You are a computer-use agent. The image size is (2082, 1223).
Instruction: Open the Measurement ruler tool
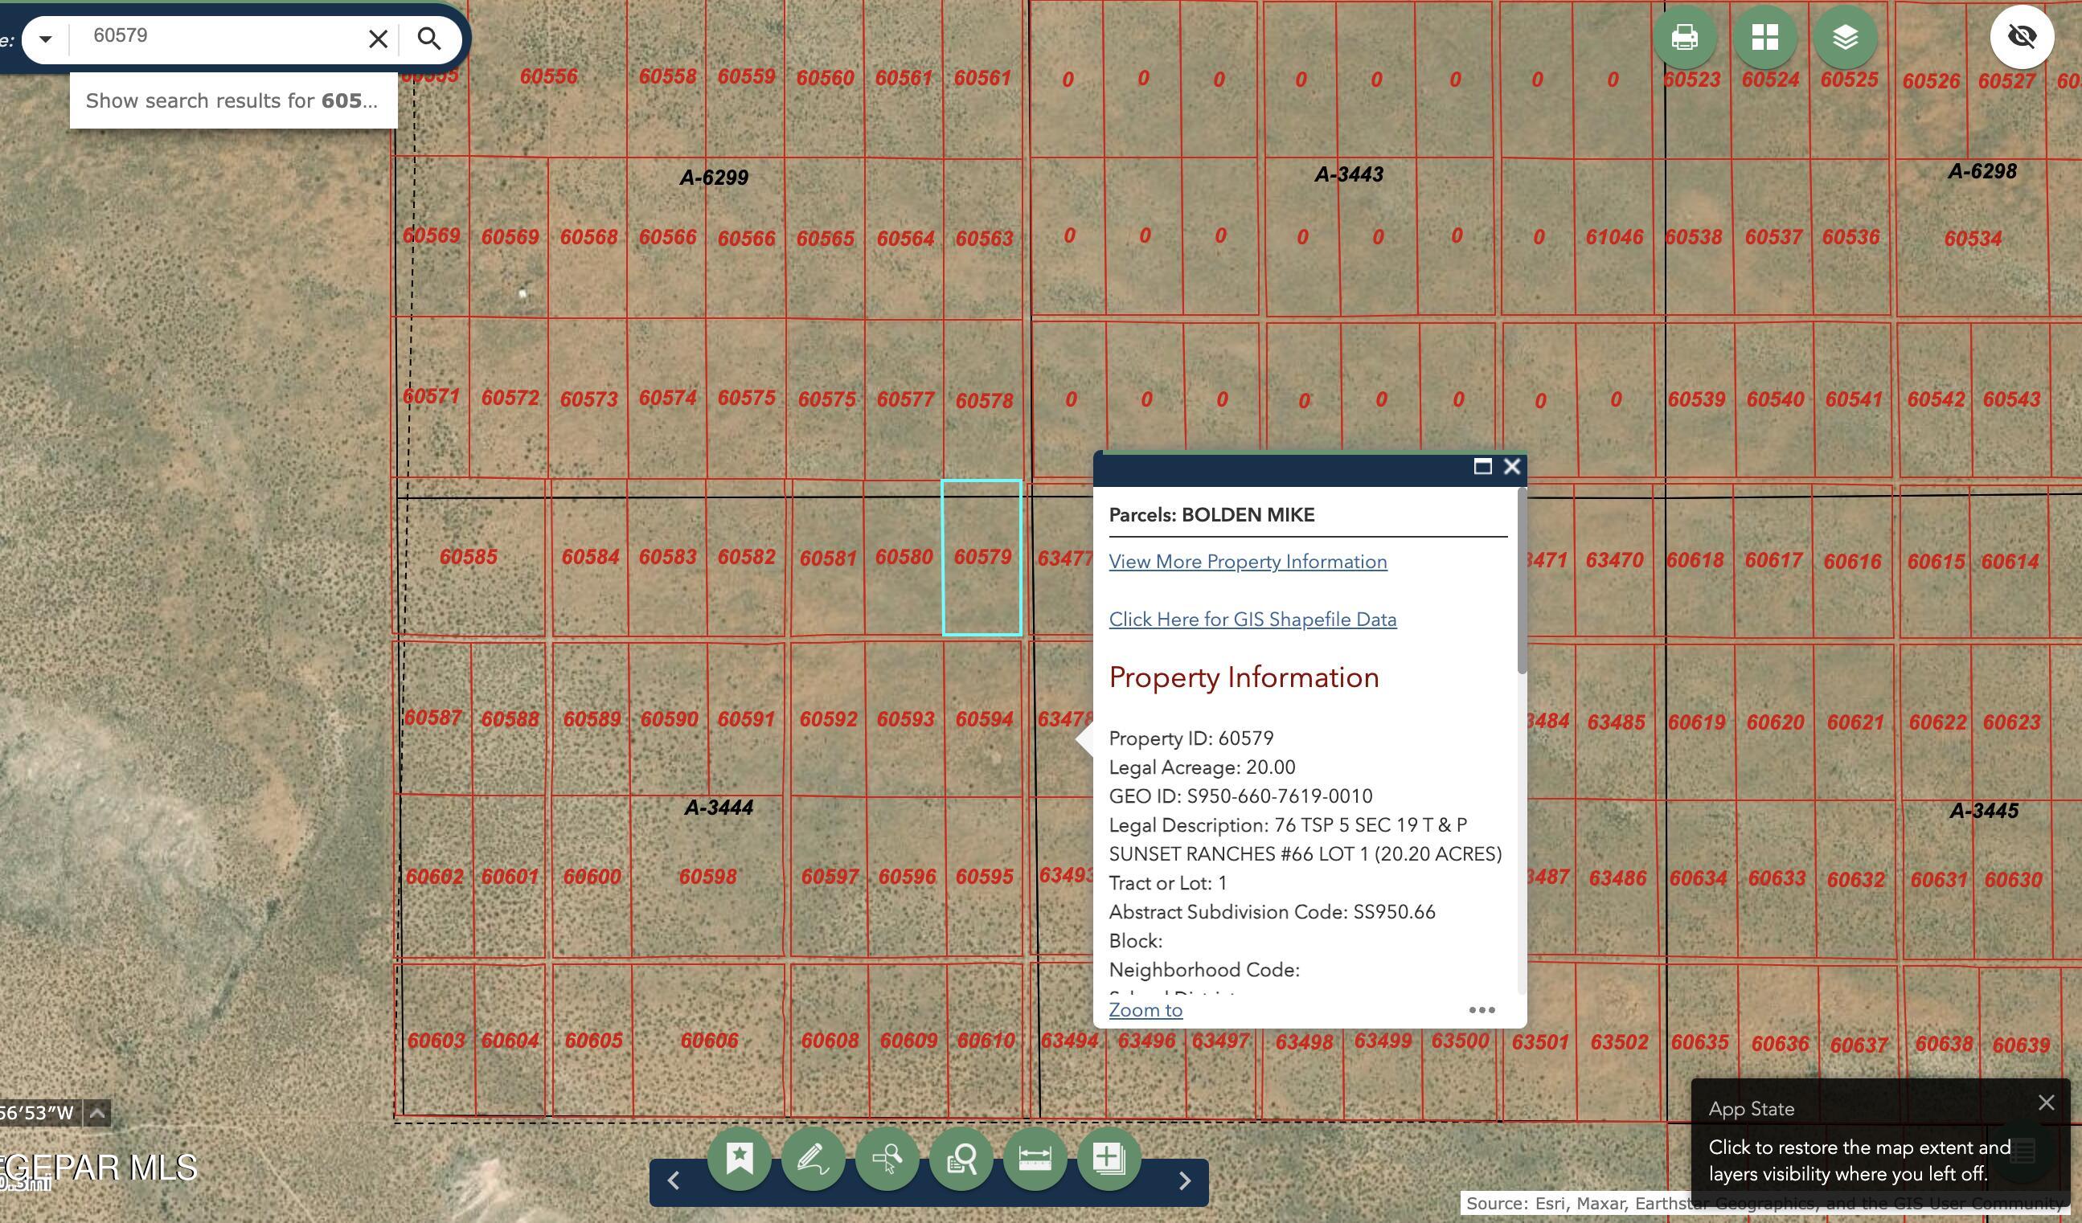pos(1035,1159)
